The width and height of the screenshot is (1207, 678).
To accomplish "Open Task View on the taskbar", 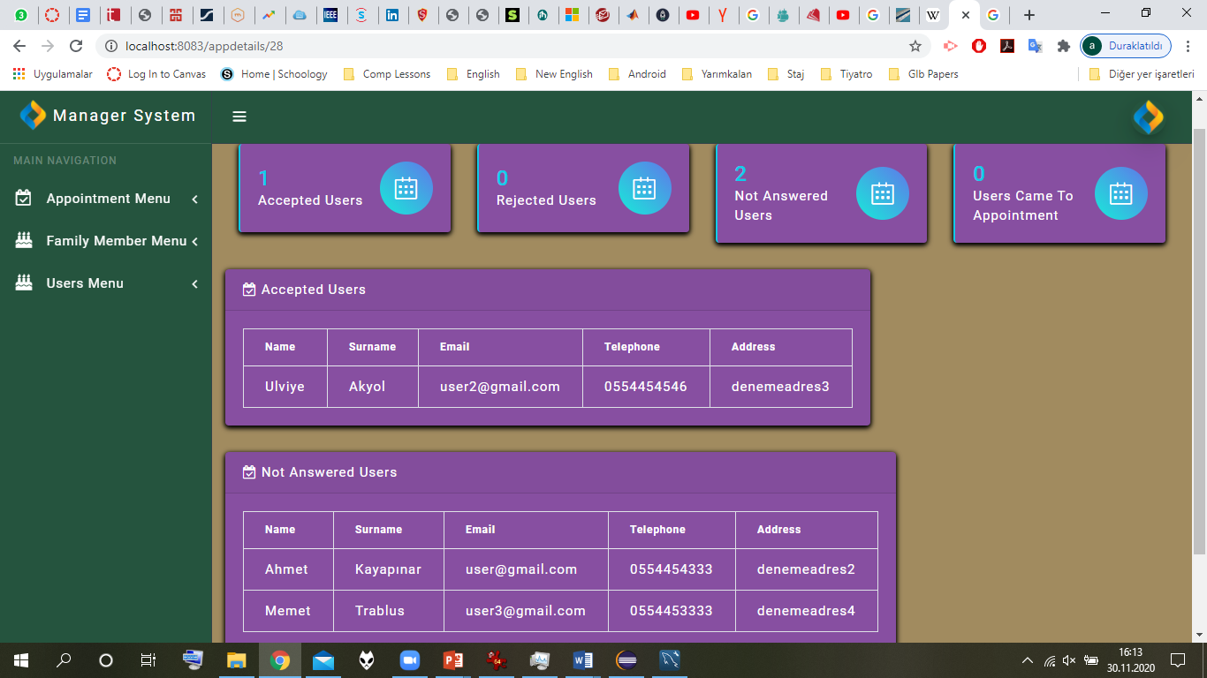I will click(x=148, y=660).
